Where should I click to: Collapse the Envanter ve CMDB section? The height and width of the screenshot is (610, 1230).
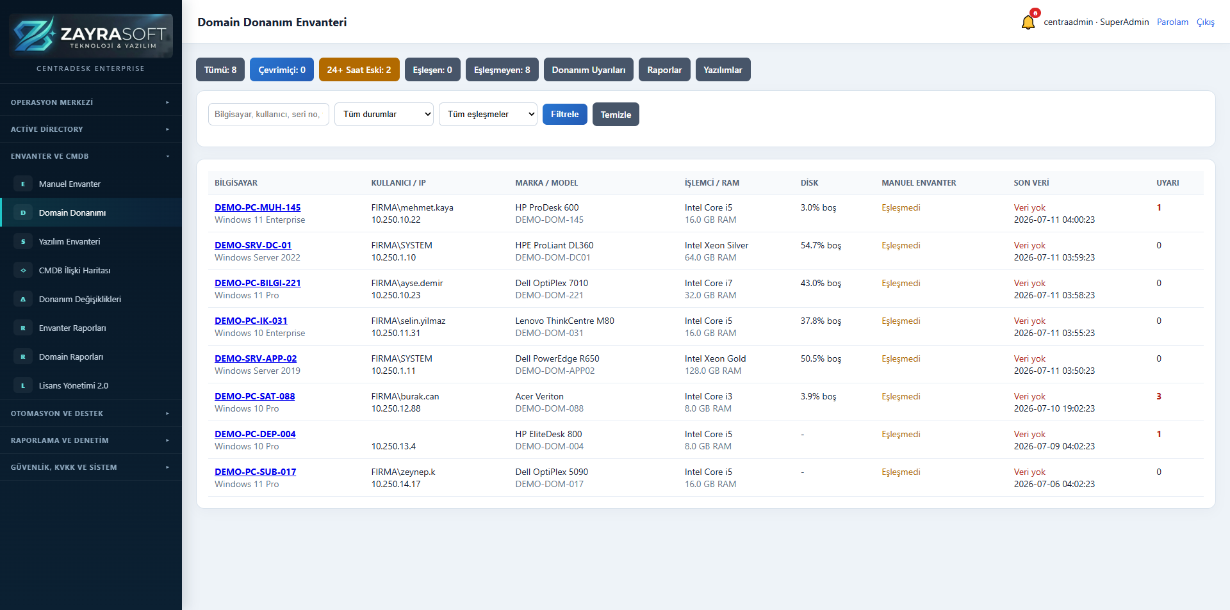click(90, 156)
